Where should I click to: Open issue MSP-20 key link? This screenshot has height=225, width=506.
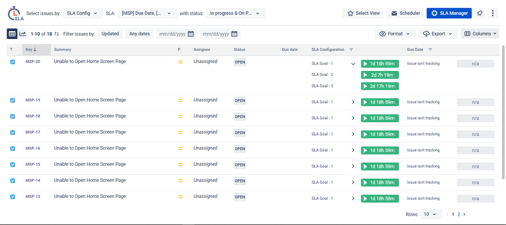coord(33,61)
